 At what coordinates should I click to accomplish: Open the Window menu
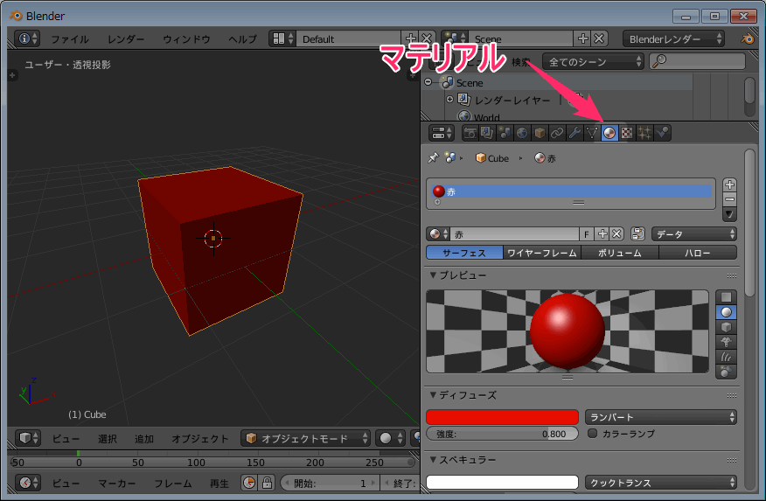(x=186, y=39)
